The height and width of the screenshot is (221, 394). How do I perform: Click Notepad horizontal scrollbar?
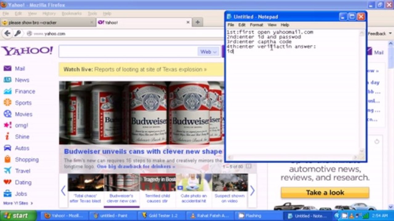(x=293, y=157)
